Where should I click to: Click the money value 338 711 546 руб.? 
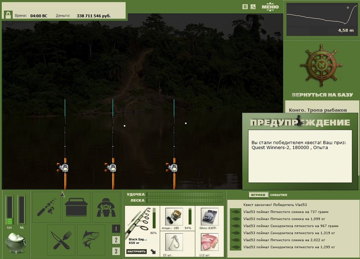coord(94,16)
